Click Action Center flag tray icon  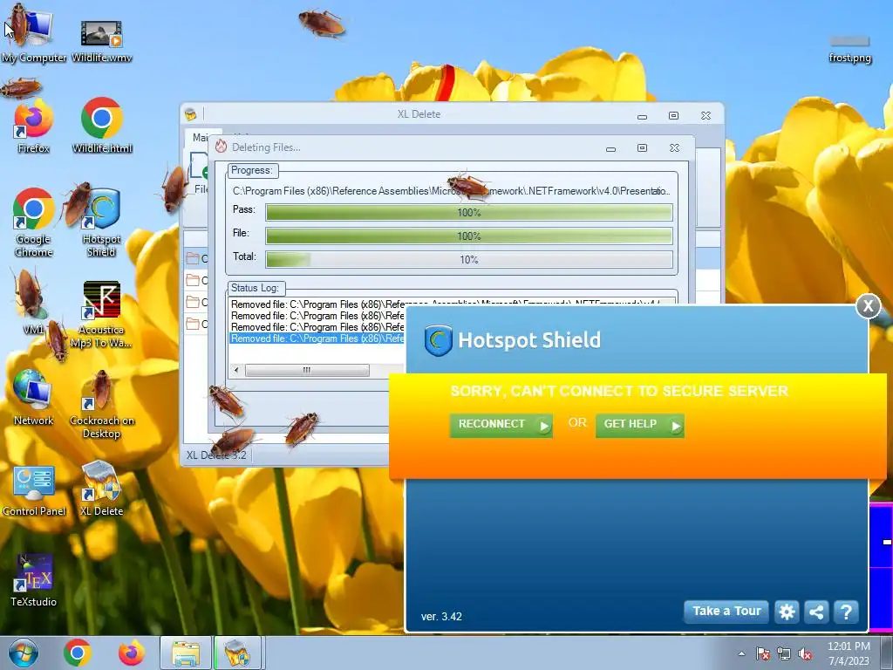(x=763, y=653)
